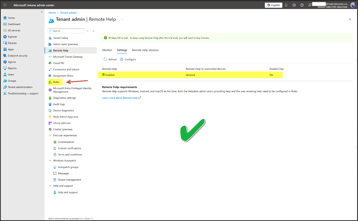Click the help question mark icon
The height and width of the screenshot is (221, 358).
coord(302,5)
